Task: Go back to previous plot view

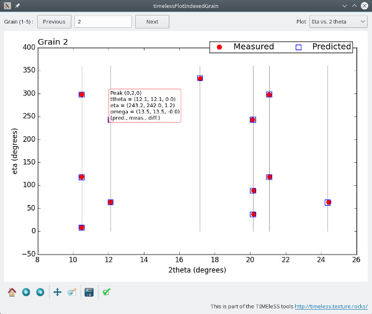Action: [x=26, y=292]
